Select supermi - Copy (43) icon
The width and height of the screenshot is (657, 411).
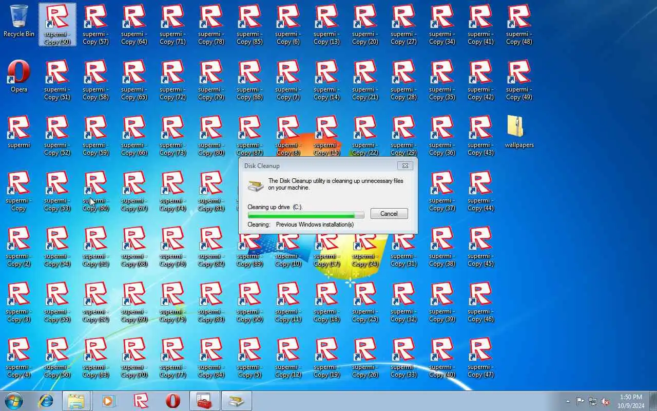pos(481,136)
